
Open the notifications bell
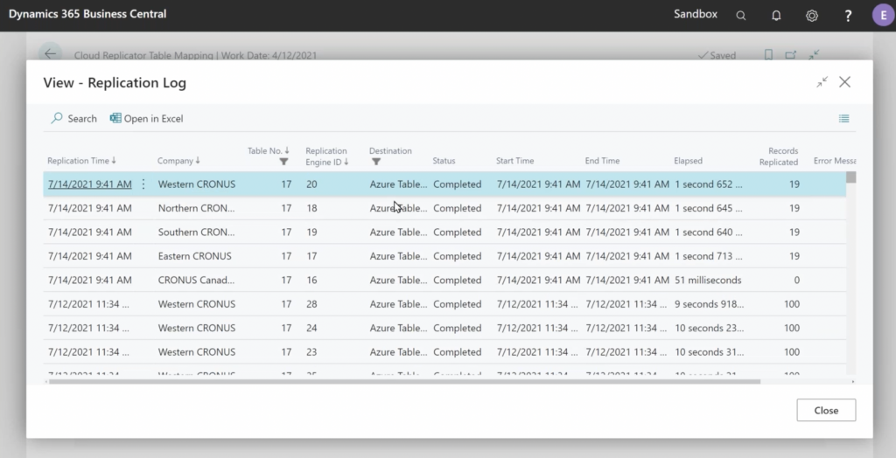[776, 15]
